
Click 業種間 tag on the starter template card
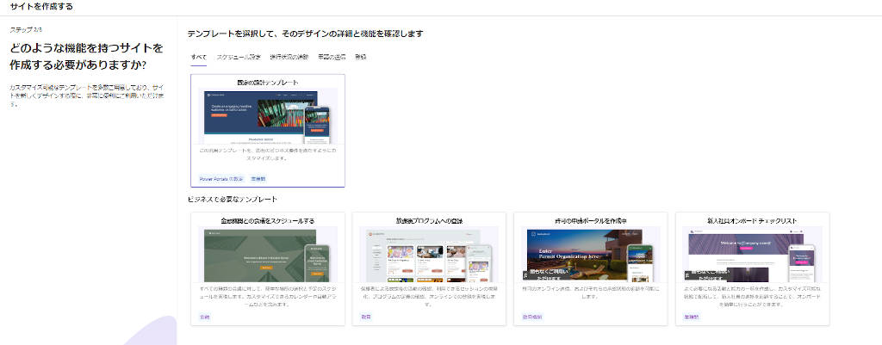[258, 179]
